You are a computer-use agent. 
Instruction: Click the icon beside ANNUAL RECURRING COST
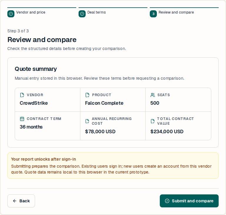click(87, 121)
